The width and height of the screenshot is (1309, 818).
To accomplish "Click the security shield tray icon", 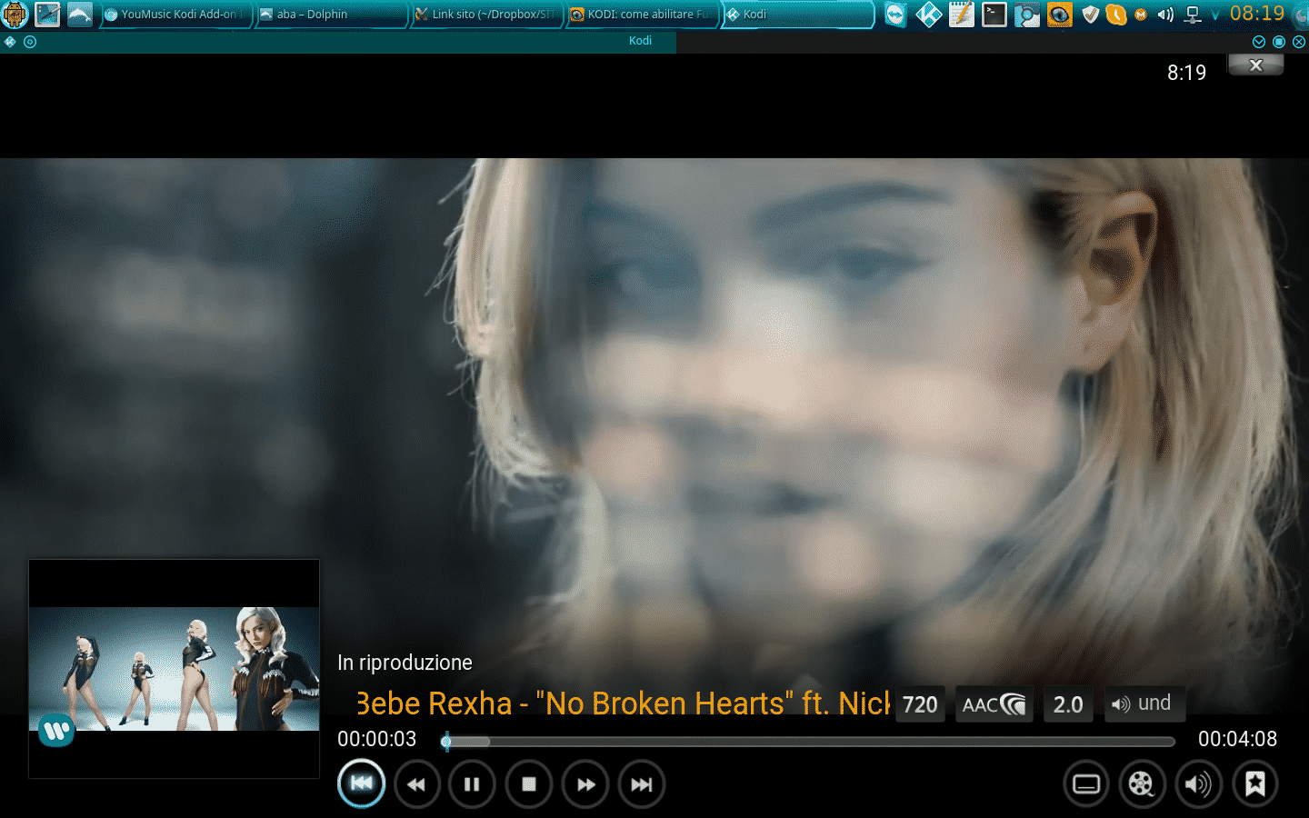I will 1091,15.
